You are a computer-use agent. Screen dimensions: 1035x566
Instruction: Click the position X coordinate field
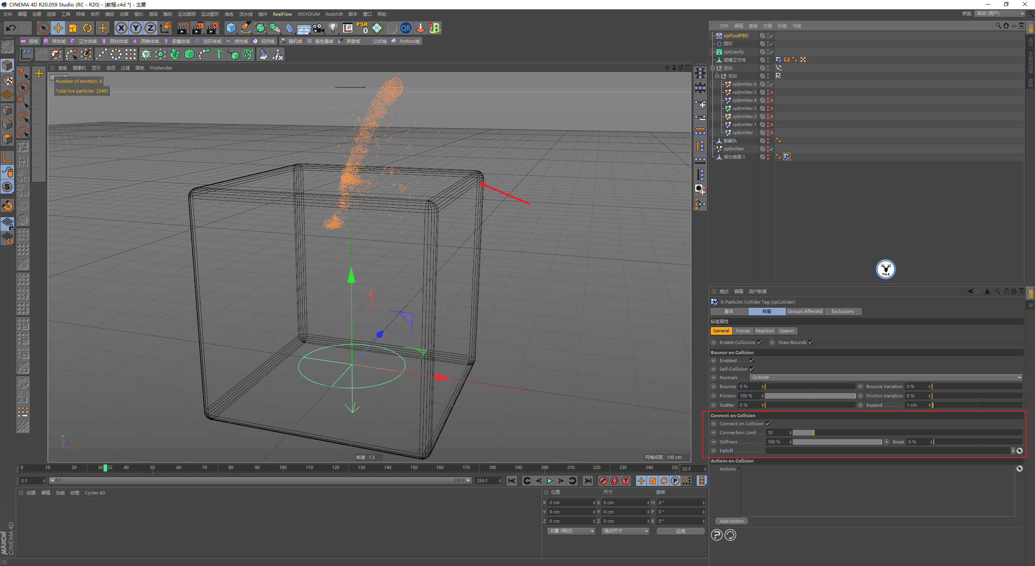(x=571, y=503)
